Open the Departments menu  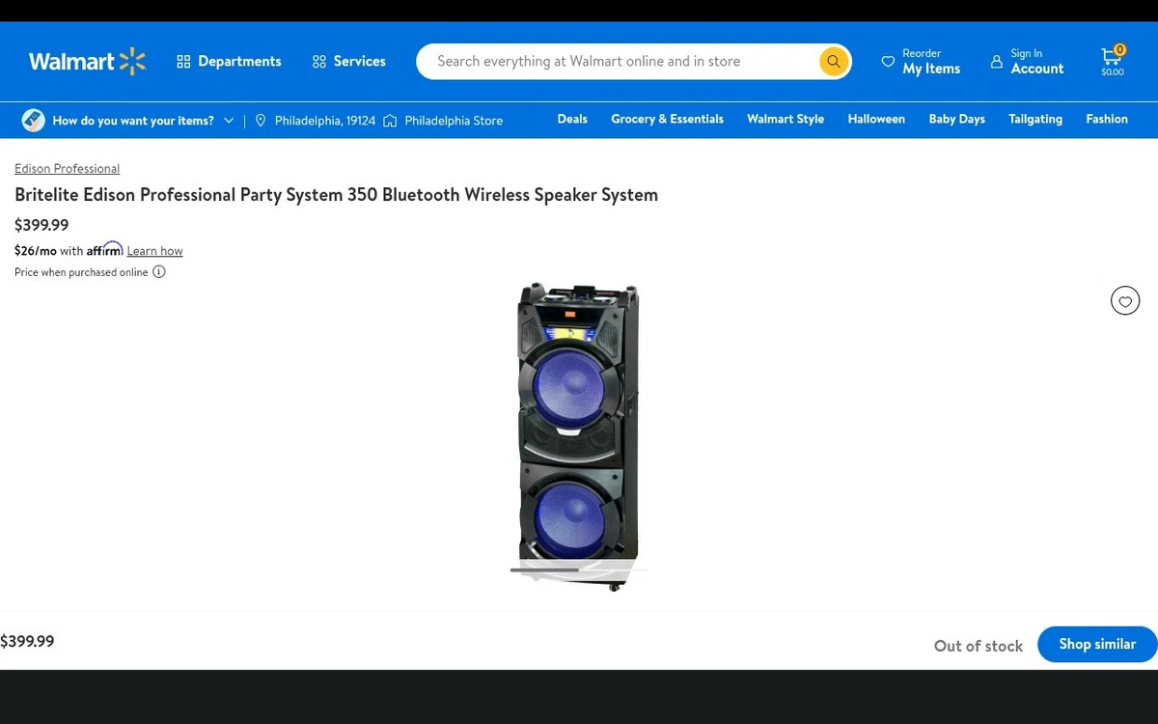[230, 62]
